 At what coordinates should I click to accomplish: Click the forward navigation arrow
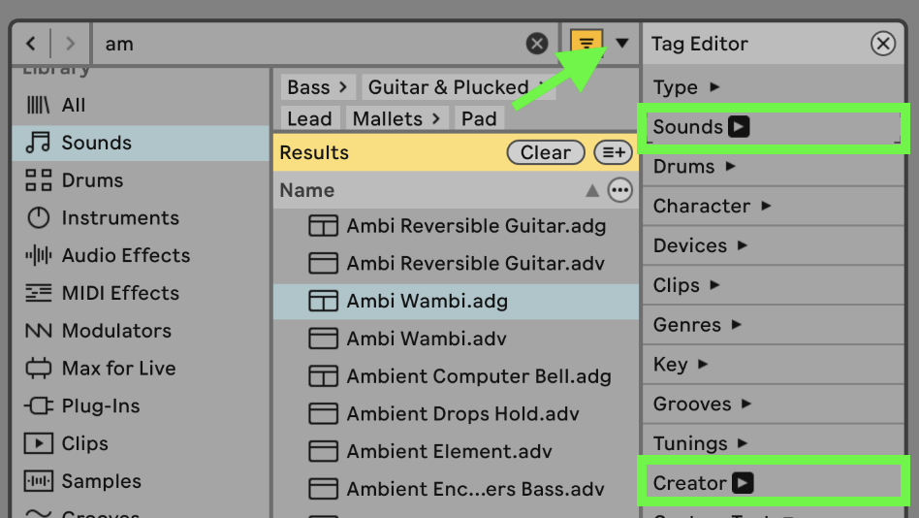click(x=69, y=44)
